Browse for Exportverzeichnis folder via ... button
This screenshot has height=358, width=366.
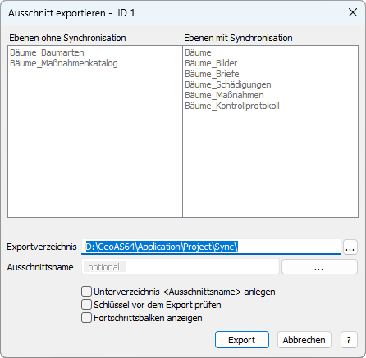point(350,247)
